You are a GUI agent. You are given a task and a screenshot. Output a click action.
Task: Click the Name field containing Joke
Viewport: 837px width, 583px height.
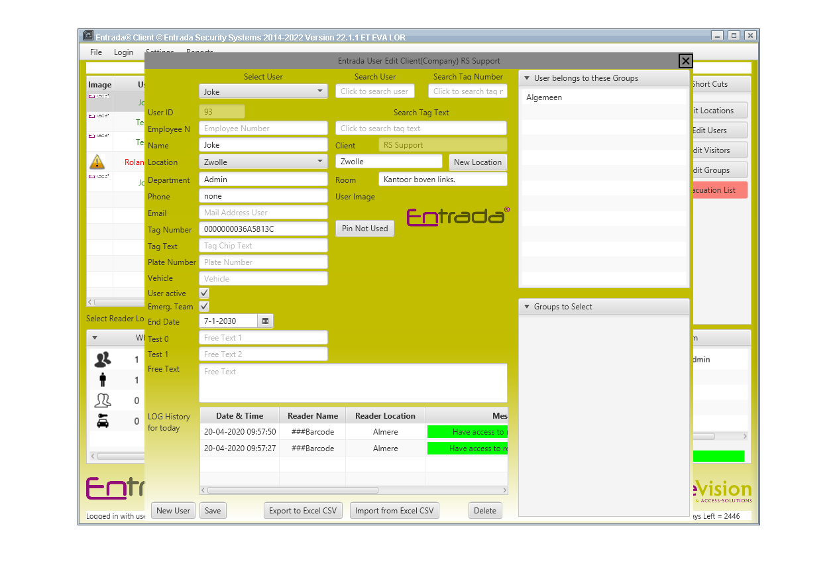[263, 145]
